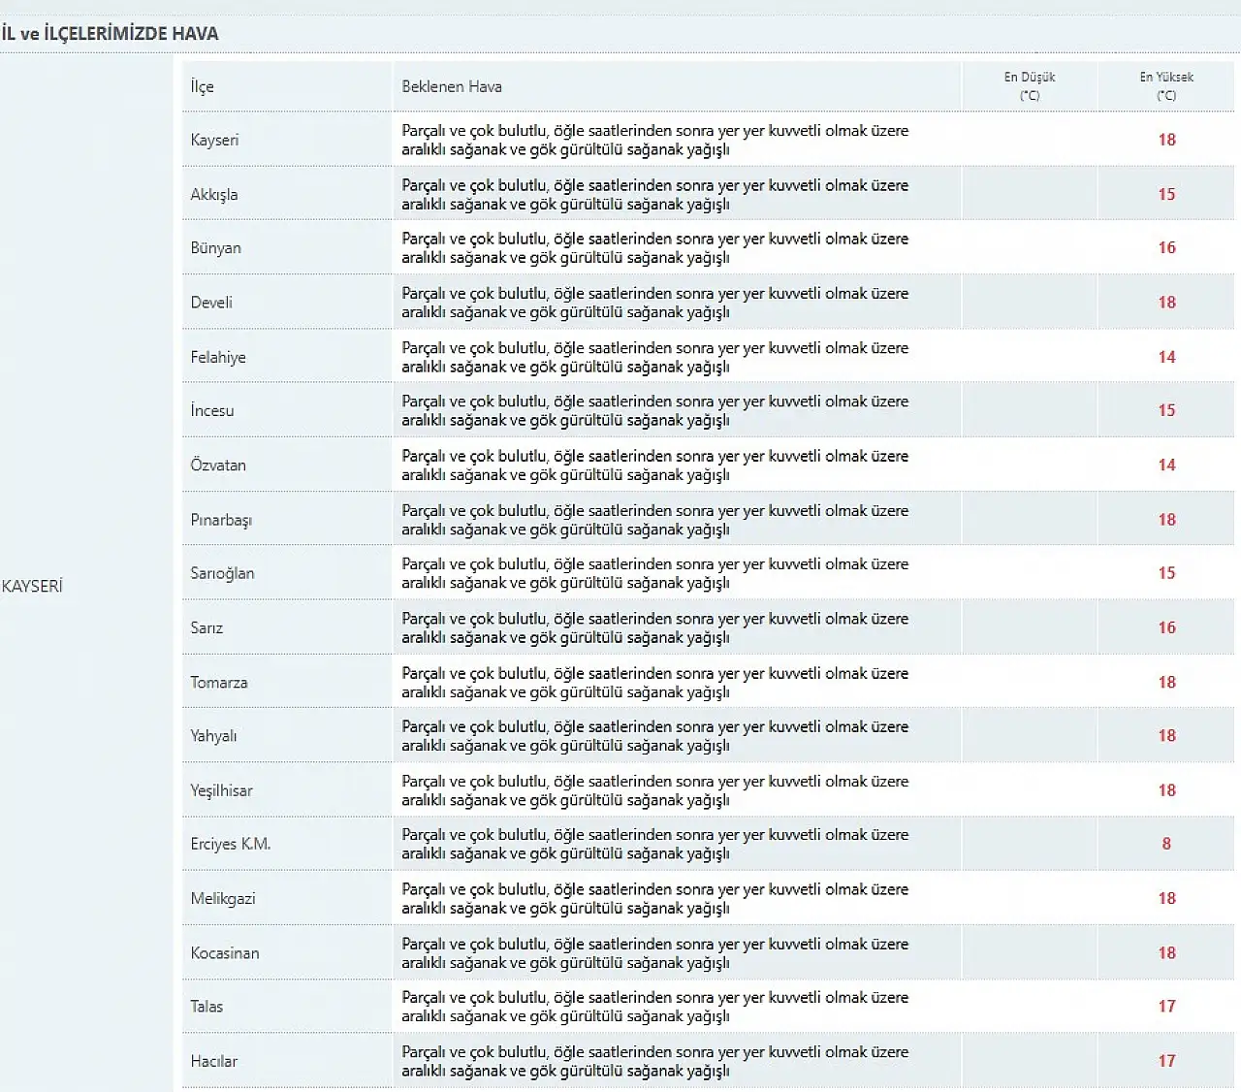Click the forecast text in Felahiye row
This screenshot has width=1241, height=1092.
(655, 357)
